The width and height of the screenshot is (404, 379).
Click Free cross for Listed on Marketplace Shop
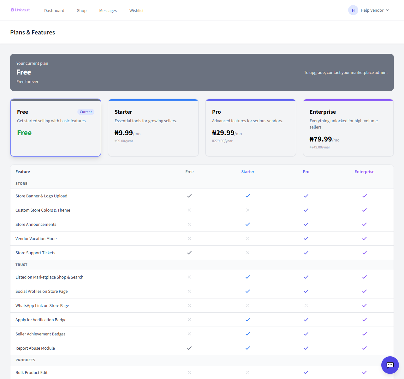[189, 277]
